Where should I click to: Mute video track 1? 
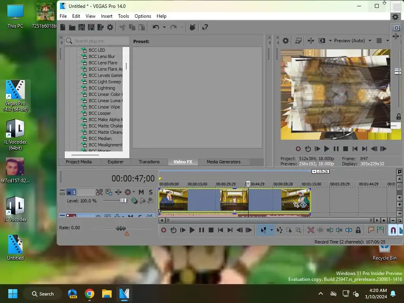(141, 192)
